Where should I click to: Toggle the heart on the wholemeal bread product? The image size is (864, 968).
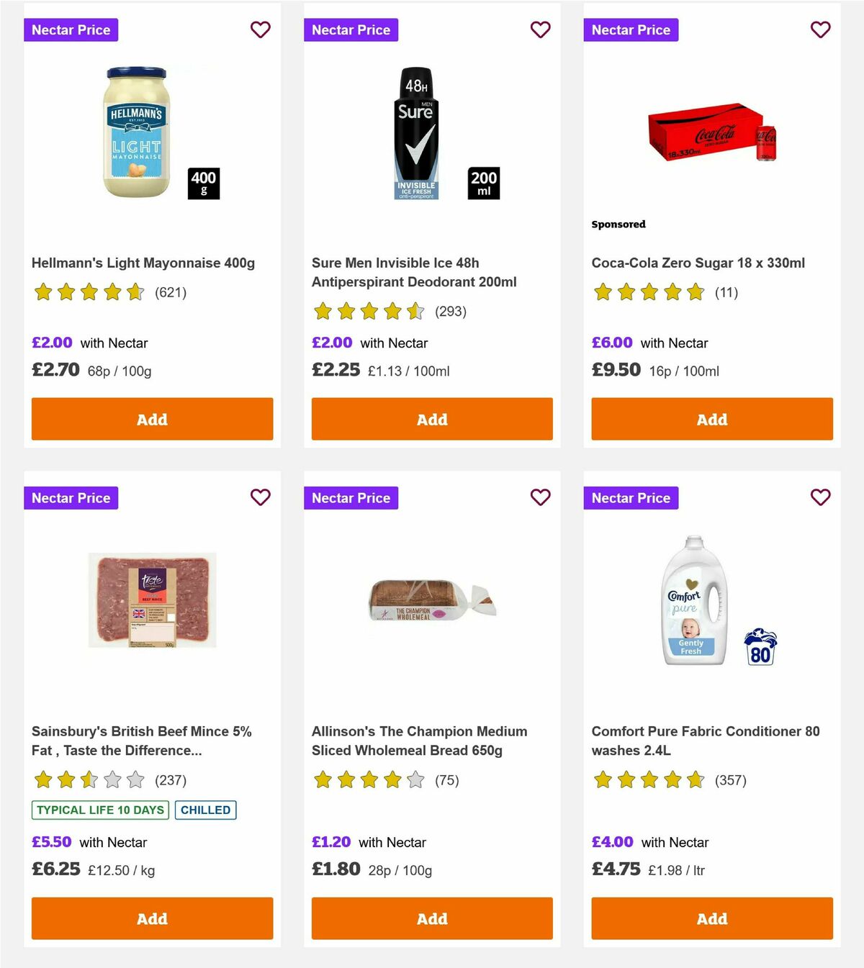tap(540, 497)
